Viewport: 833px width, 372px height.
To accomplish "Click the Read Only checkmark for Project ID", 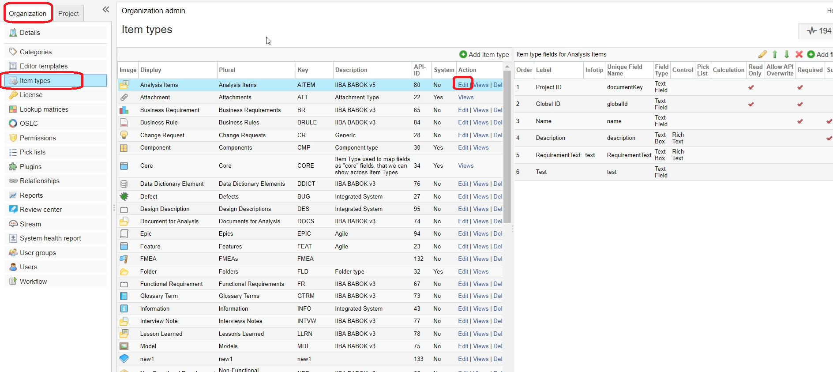I will 751,87.
